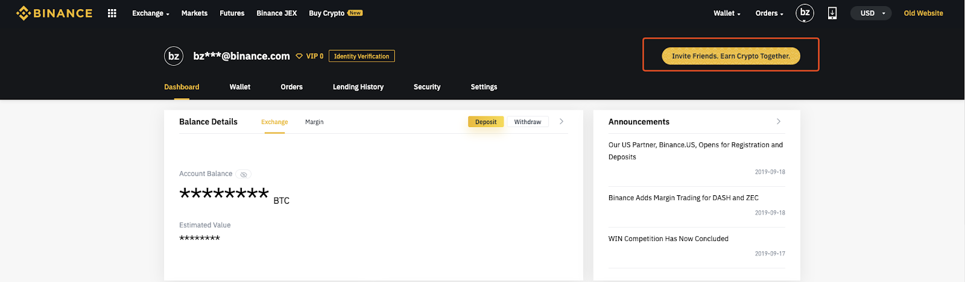Open Binance JEX from the navigation
The height and width of the screenshot is (282, 965).
(277, 13)
